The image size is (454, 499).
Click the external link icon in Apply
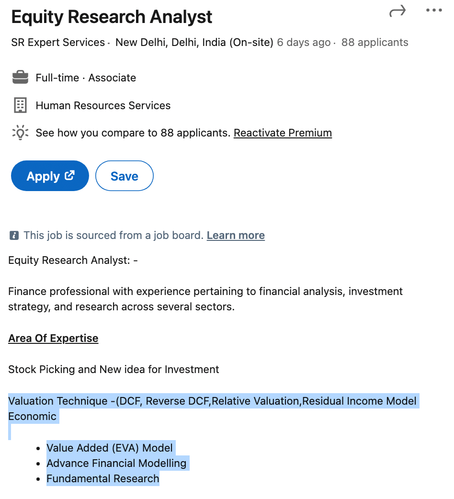pyautogui.click(x=70, y=175)
